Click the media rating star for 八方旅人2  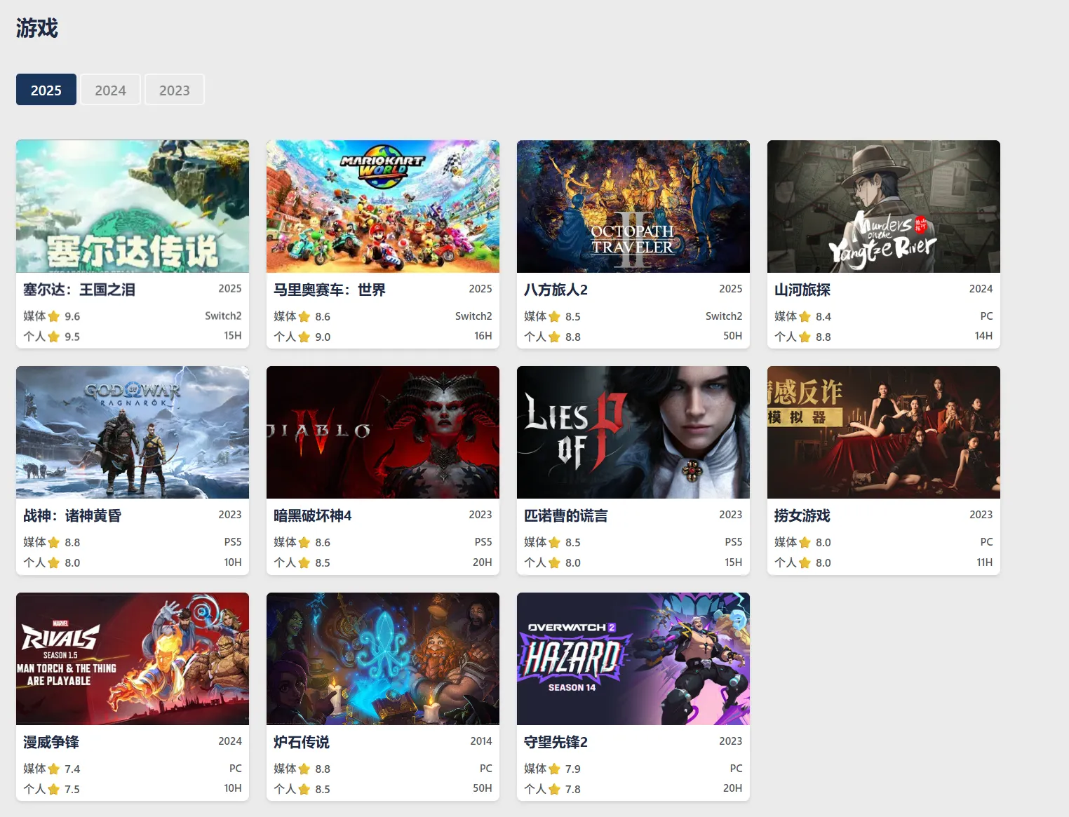tap(555, 316)
